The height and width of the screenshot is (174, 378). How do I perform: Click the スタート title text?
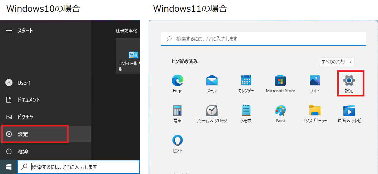(x=25, y=31)
